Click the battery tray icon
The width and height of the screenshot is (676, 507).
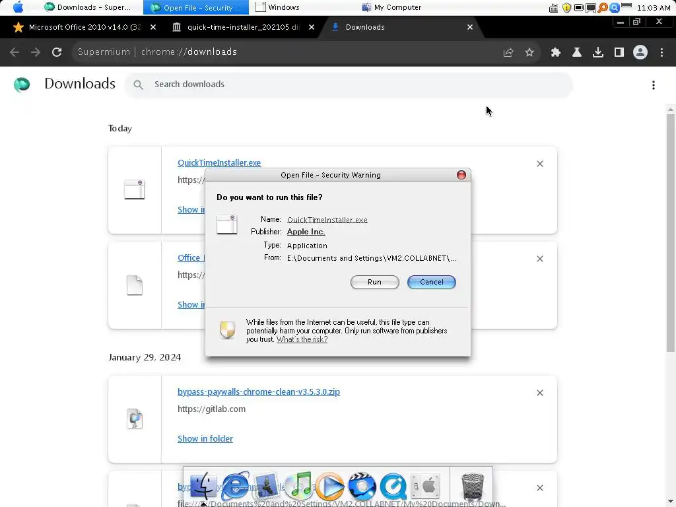pos(578,8)
